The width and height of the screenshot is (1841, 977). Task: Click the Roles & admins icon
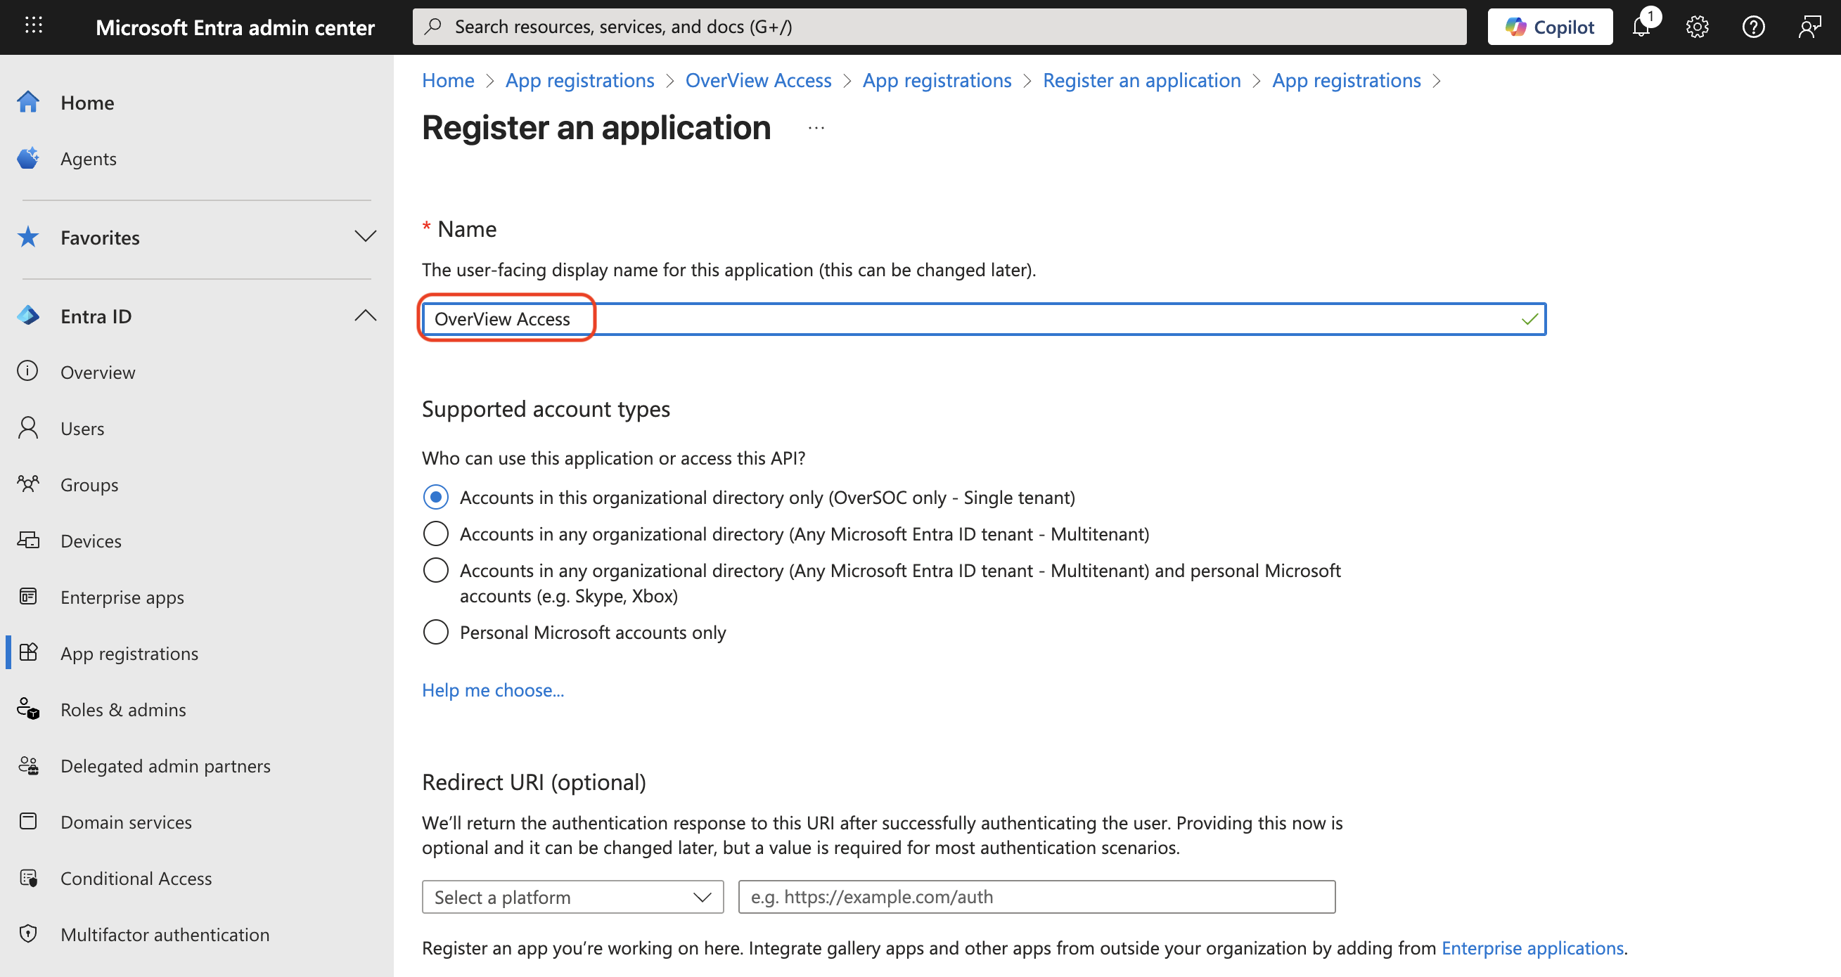coord(28,709)
